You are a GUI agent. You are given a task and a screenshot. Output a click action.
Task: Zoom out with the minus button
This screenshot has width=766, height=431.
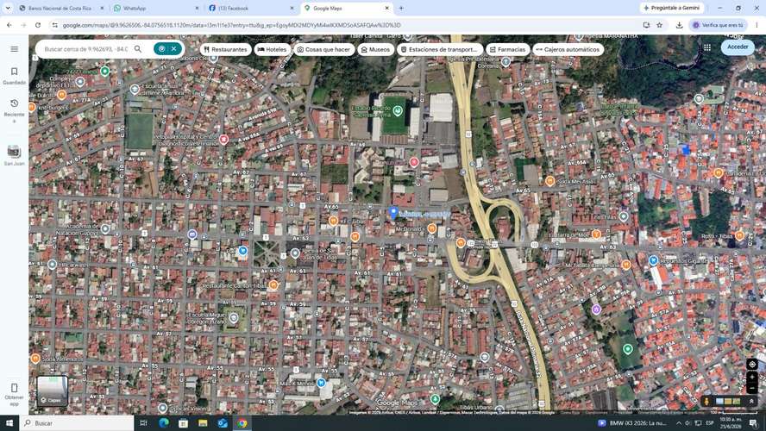(752, 389)
